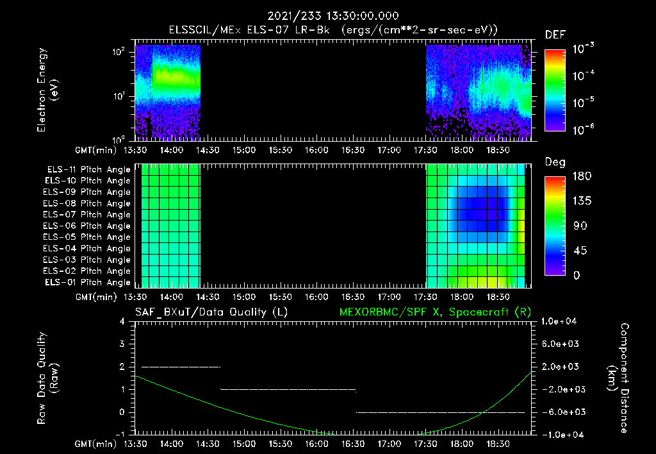Click the "ELS-02 Pitch Angle" row label
656x454 pixels.
click(x=86, y=271)
